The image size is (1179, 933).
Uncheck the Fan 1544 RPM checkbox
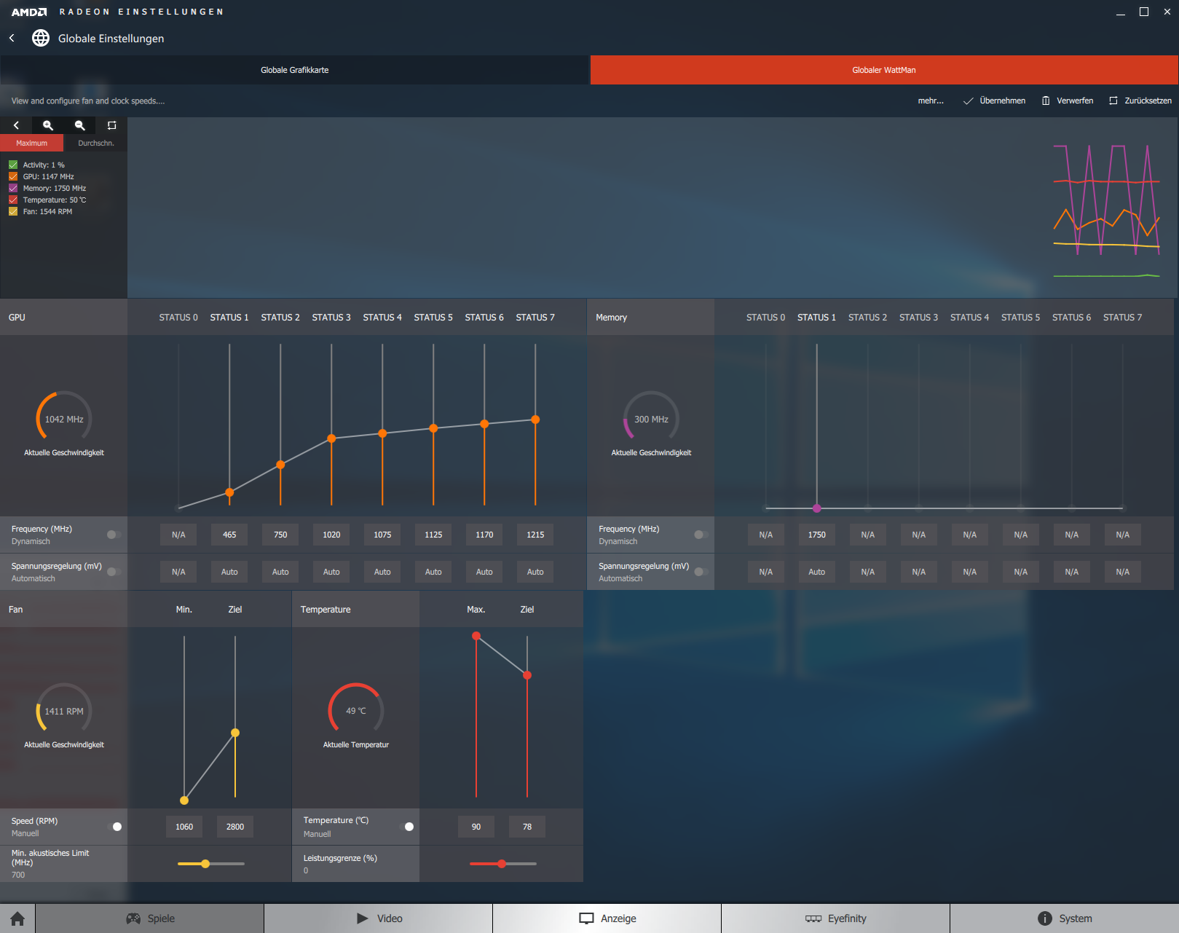coord(13,211)
